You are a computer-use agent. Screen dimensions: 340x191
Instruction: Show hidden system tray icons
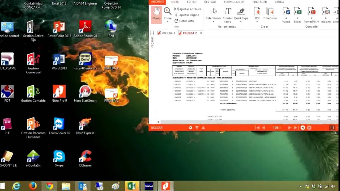[x=301, y=186]
